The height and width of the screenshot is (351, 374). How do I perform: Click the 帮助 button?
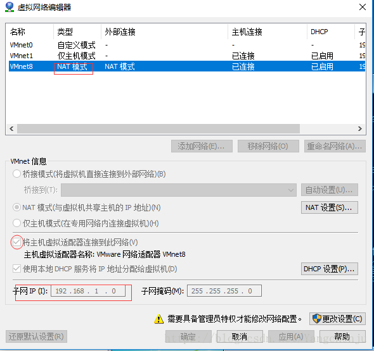342,336
